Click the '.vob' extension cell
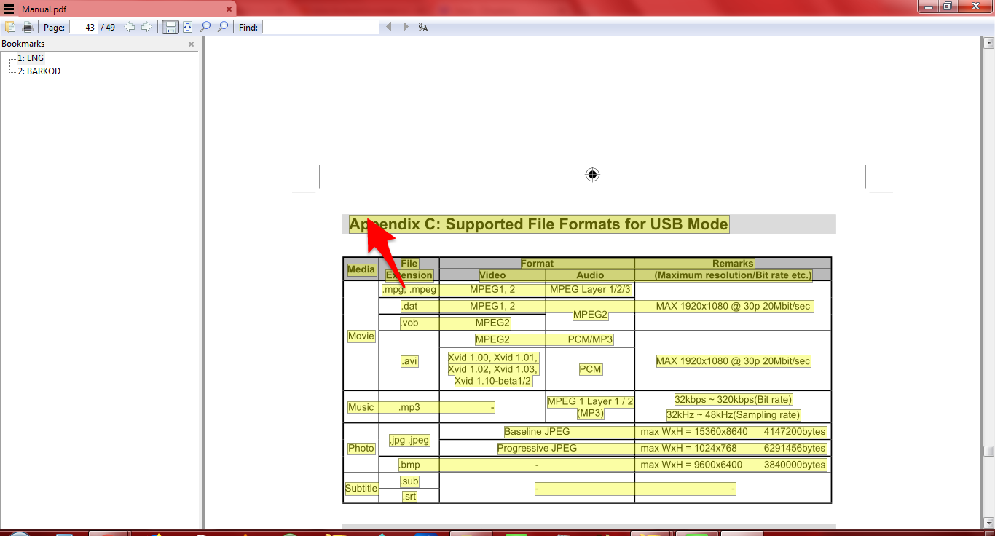 click(x=409, y=323)
